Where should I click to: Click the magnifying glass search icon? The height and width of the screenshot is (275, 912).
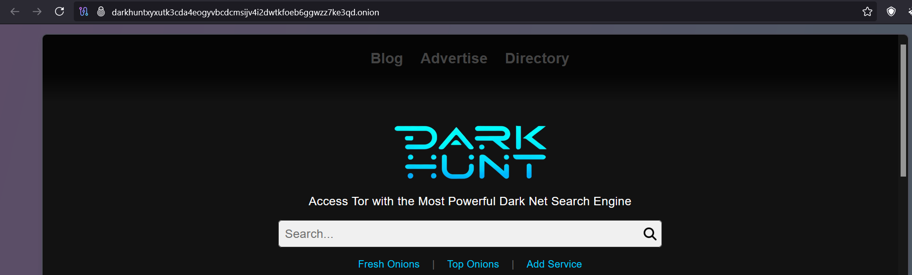point(650,234)
